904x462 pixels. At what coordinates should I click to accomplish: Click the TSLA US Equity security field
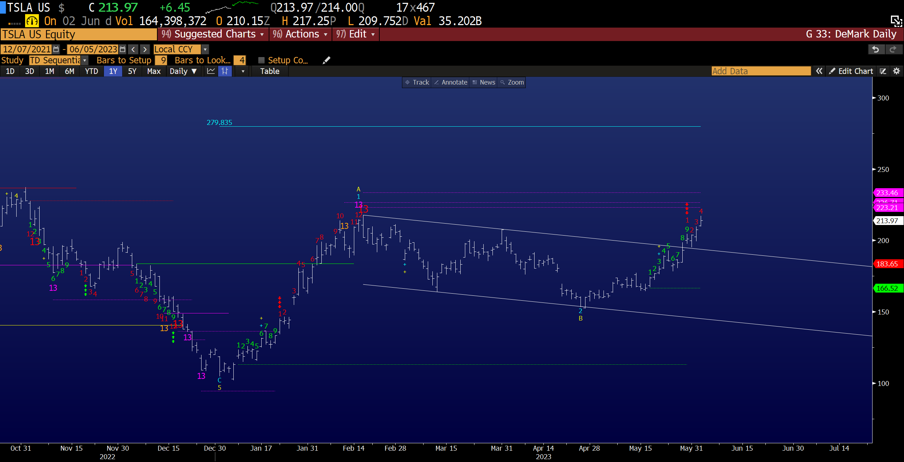click(x=78, y=34)
